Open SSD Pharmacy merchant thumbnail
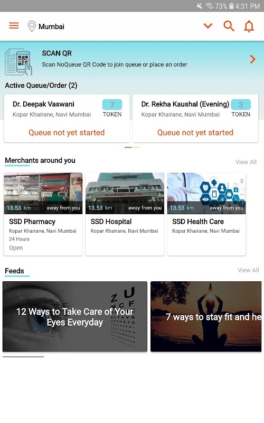 [43, 194]
